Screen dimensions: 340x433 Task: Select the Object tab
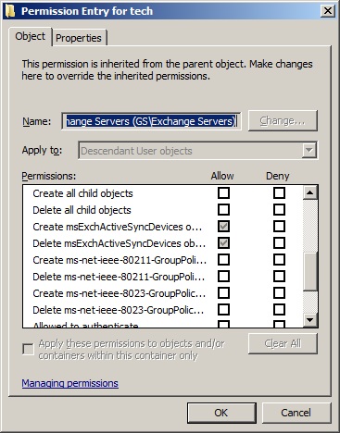(31, 36)
